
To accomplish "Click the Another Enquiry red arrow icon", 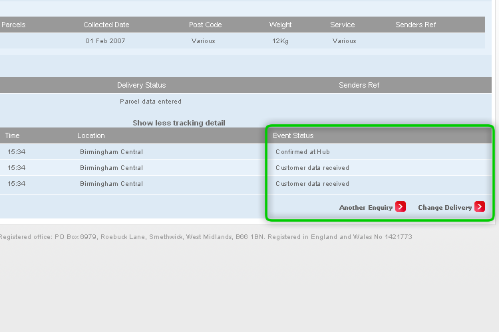I will (x=401, y=207).
